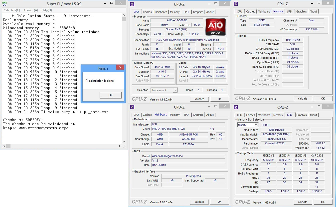The height and width of the screenshot is (207, 336).
Task: Click the purple Z icon of the SPD tab window
Action: [236, 107]
